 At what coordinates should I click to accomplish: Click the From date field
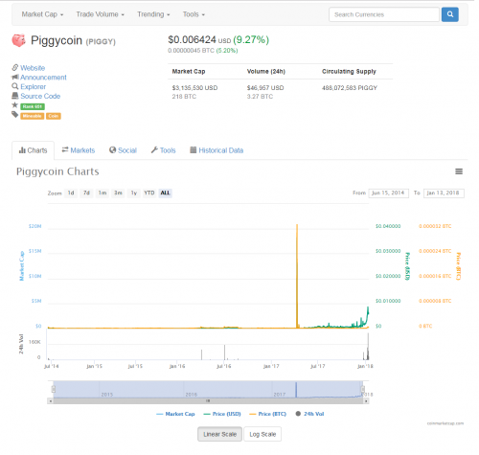[388, 193]
